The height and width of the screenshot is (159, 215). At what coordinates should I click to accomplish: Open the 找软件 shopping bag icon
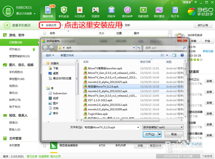click(111, 11)
